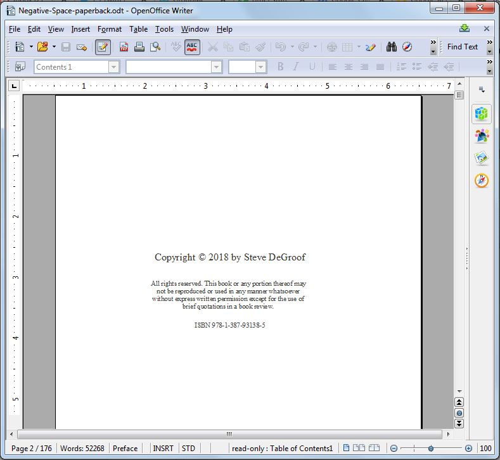
Task: Toggle the Show Draw Functions pencil icon
Action: (370, 47)
